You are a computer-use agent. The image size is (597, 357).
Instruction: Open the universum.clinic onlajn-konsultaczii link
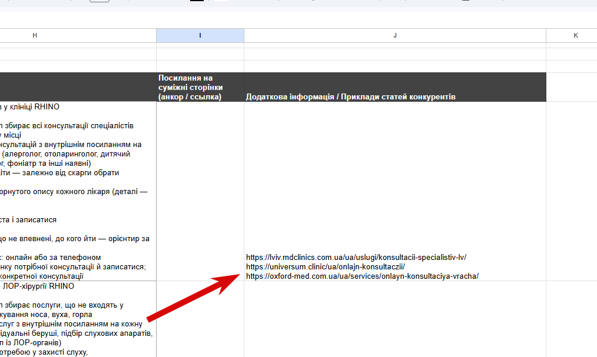click(x=326, y=267)
